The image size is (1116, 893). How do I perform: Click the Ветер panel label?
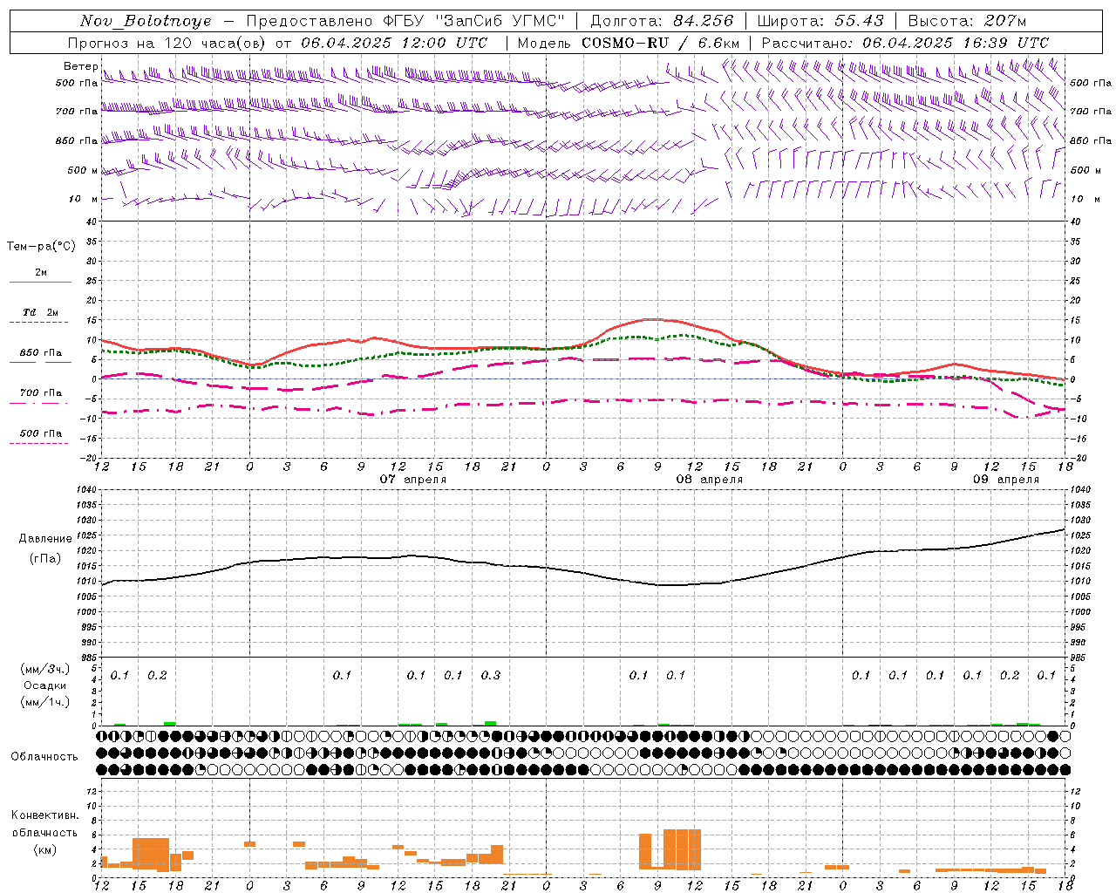click(x=80, y=66)
